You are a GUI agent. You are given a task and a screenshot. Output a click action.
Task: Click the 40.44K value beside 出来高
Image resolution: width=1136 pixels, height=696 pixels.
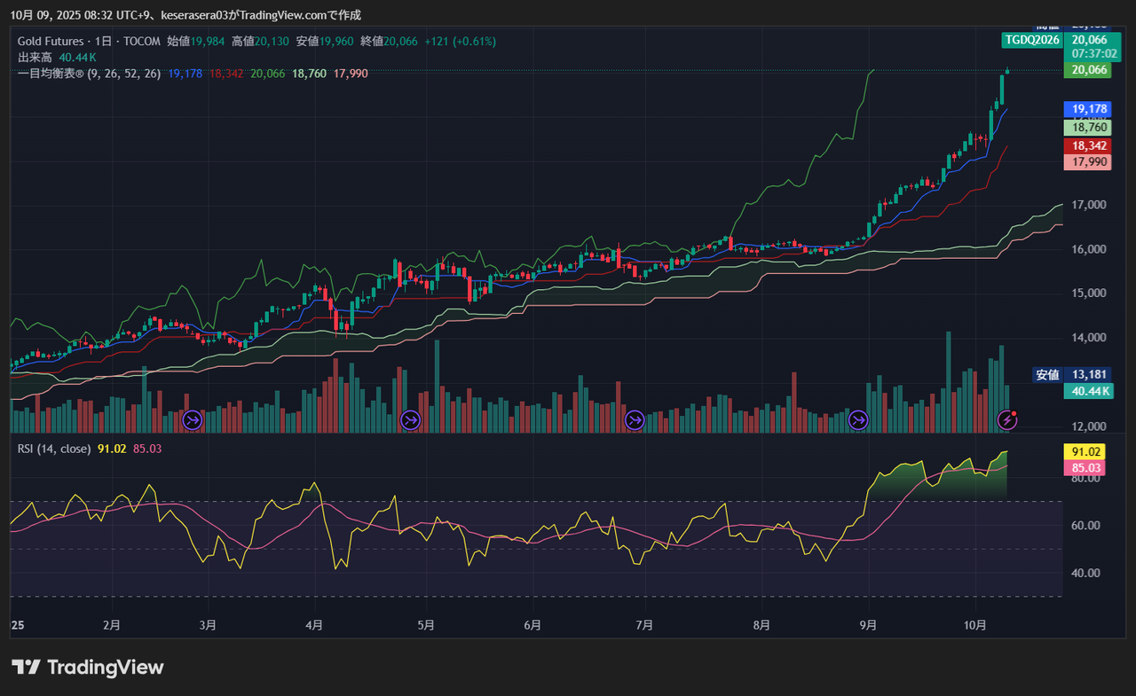coord(77,58)
